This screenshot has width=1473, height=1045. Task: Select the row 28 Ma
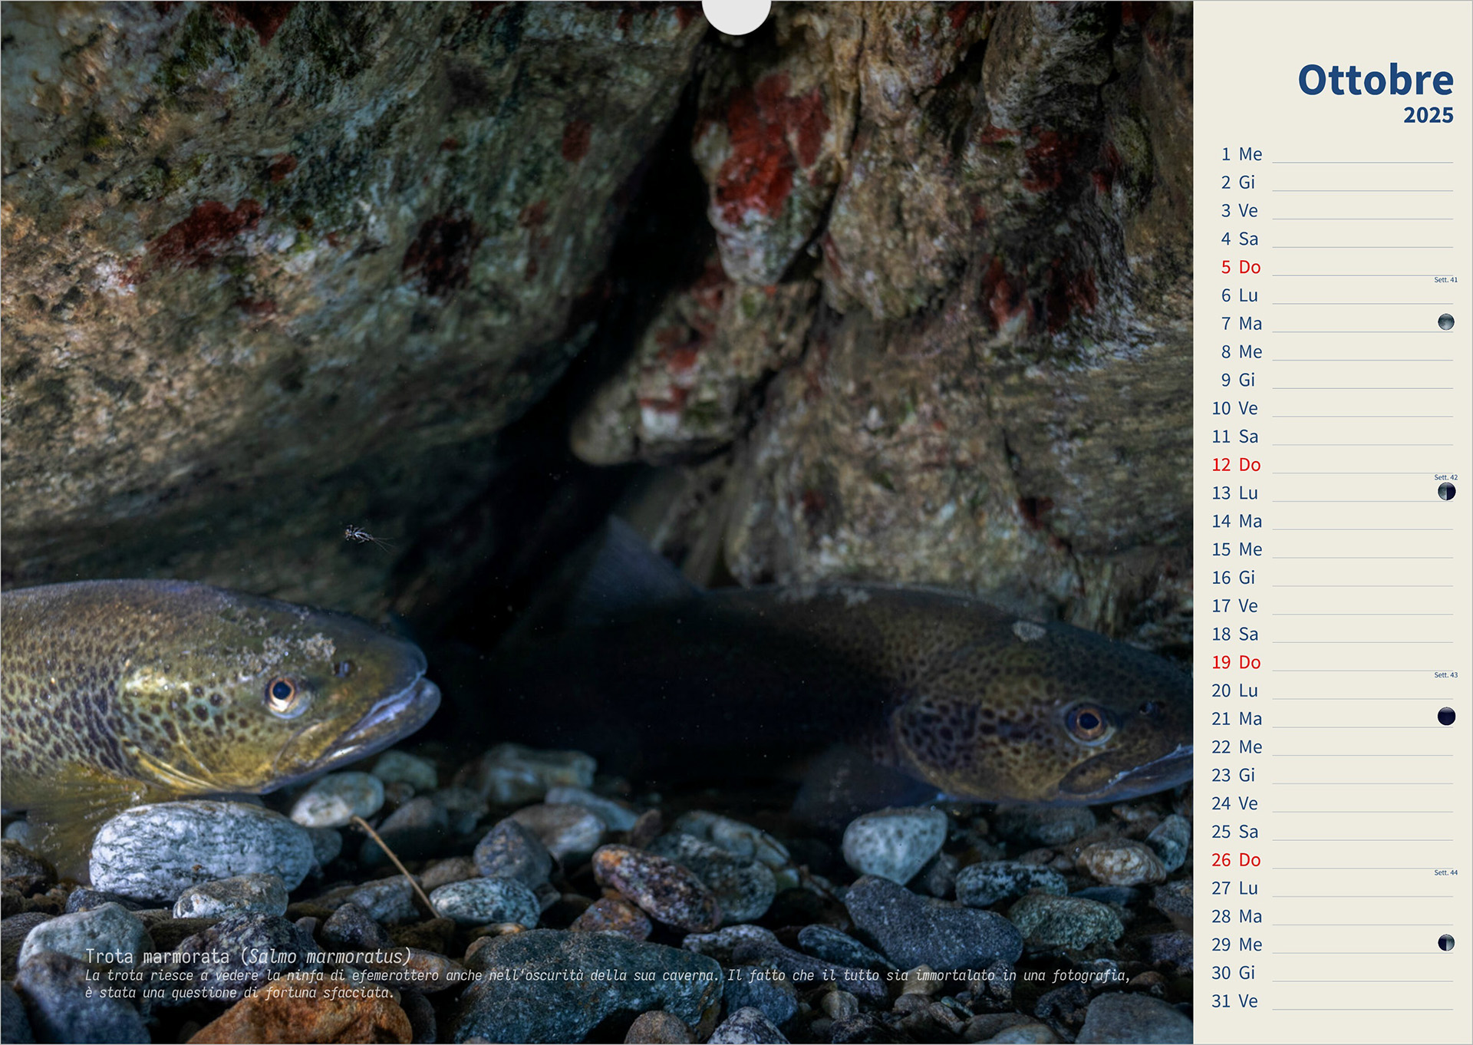click(x=1333, y=917)
